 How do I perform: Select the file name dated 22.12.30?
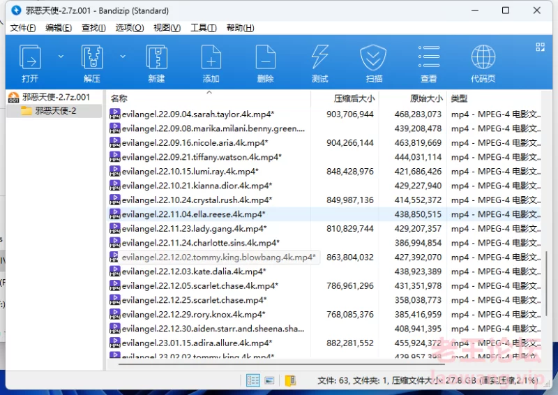coord(213,329)
